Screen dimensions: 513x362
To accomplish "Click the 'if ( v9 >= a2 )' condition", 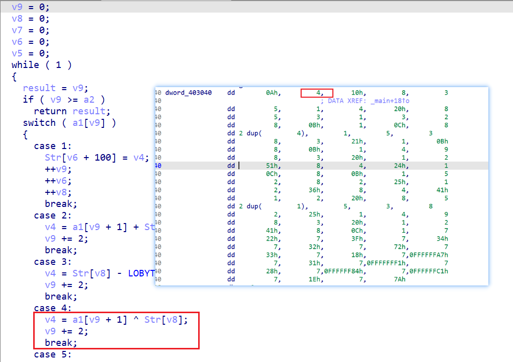I will 64,100.
